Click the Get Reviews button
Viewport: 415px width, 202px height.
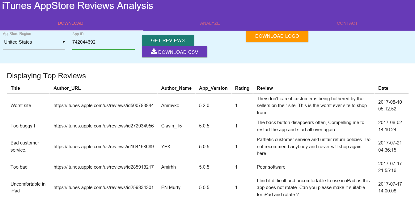tap(168, 41)
